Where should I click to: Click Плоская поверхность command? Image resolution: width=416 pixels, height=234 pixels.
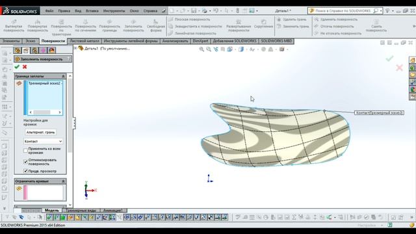point(189,19)
